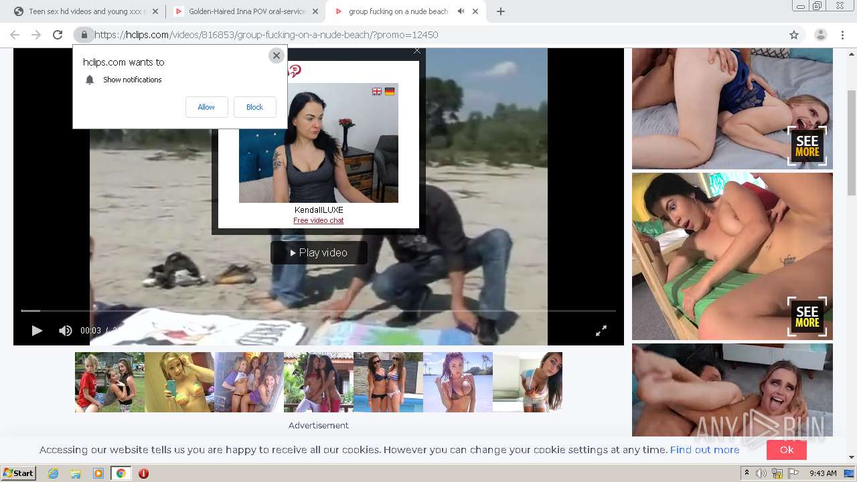Select the Chrome taskbar icon
This screenshot has height=482, width=857.
coord(121,473)
